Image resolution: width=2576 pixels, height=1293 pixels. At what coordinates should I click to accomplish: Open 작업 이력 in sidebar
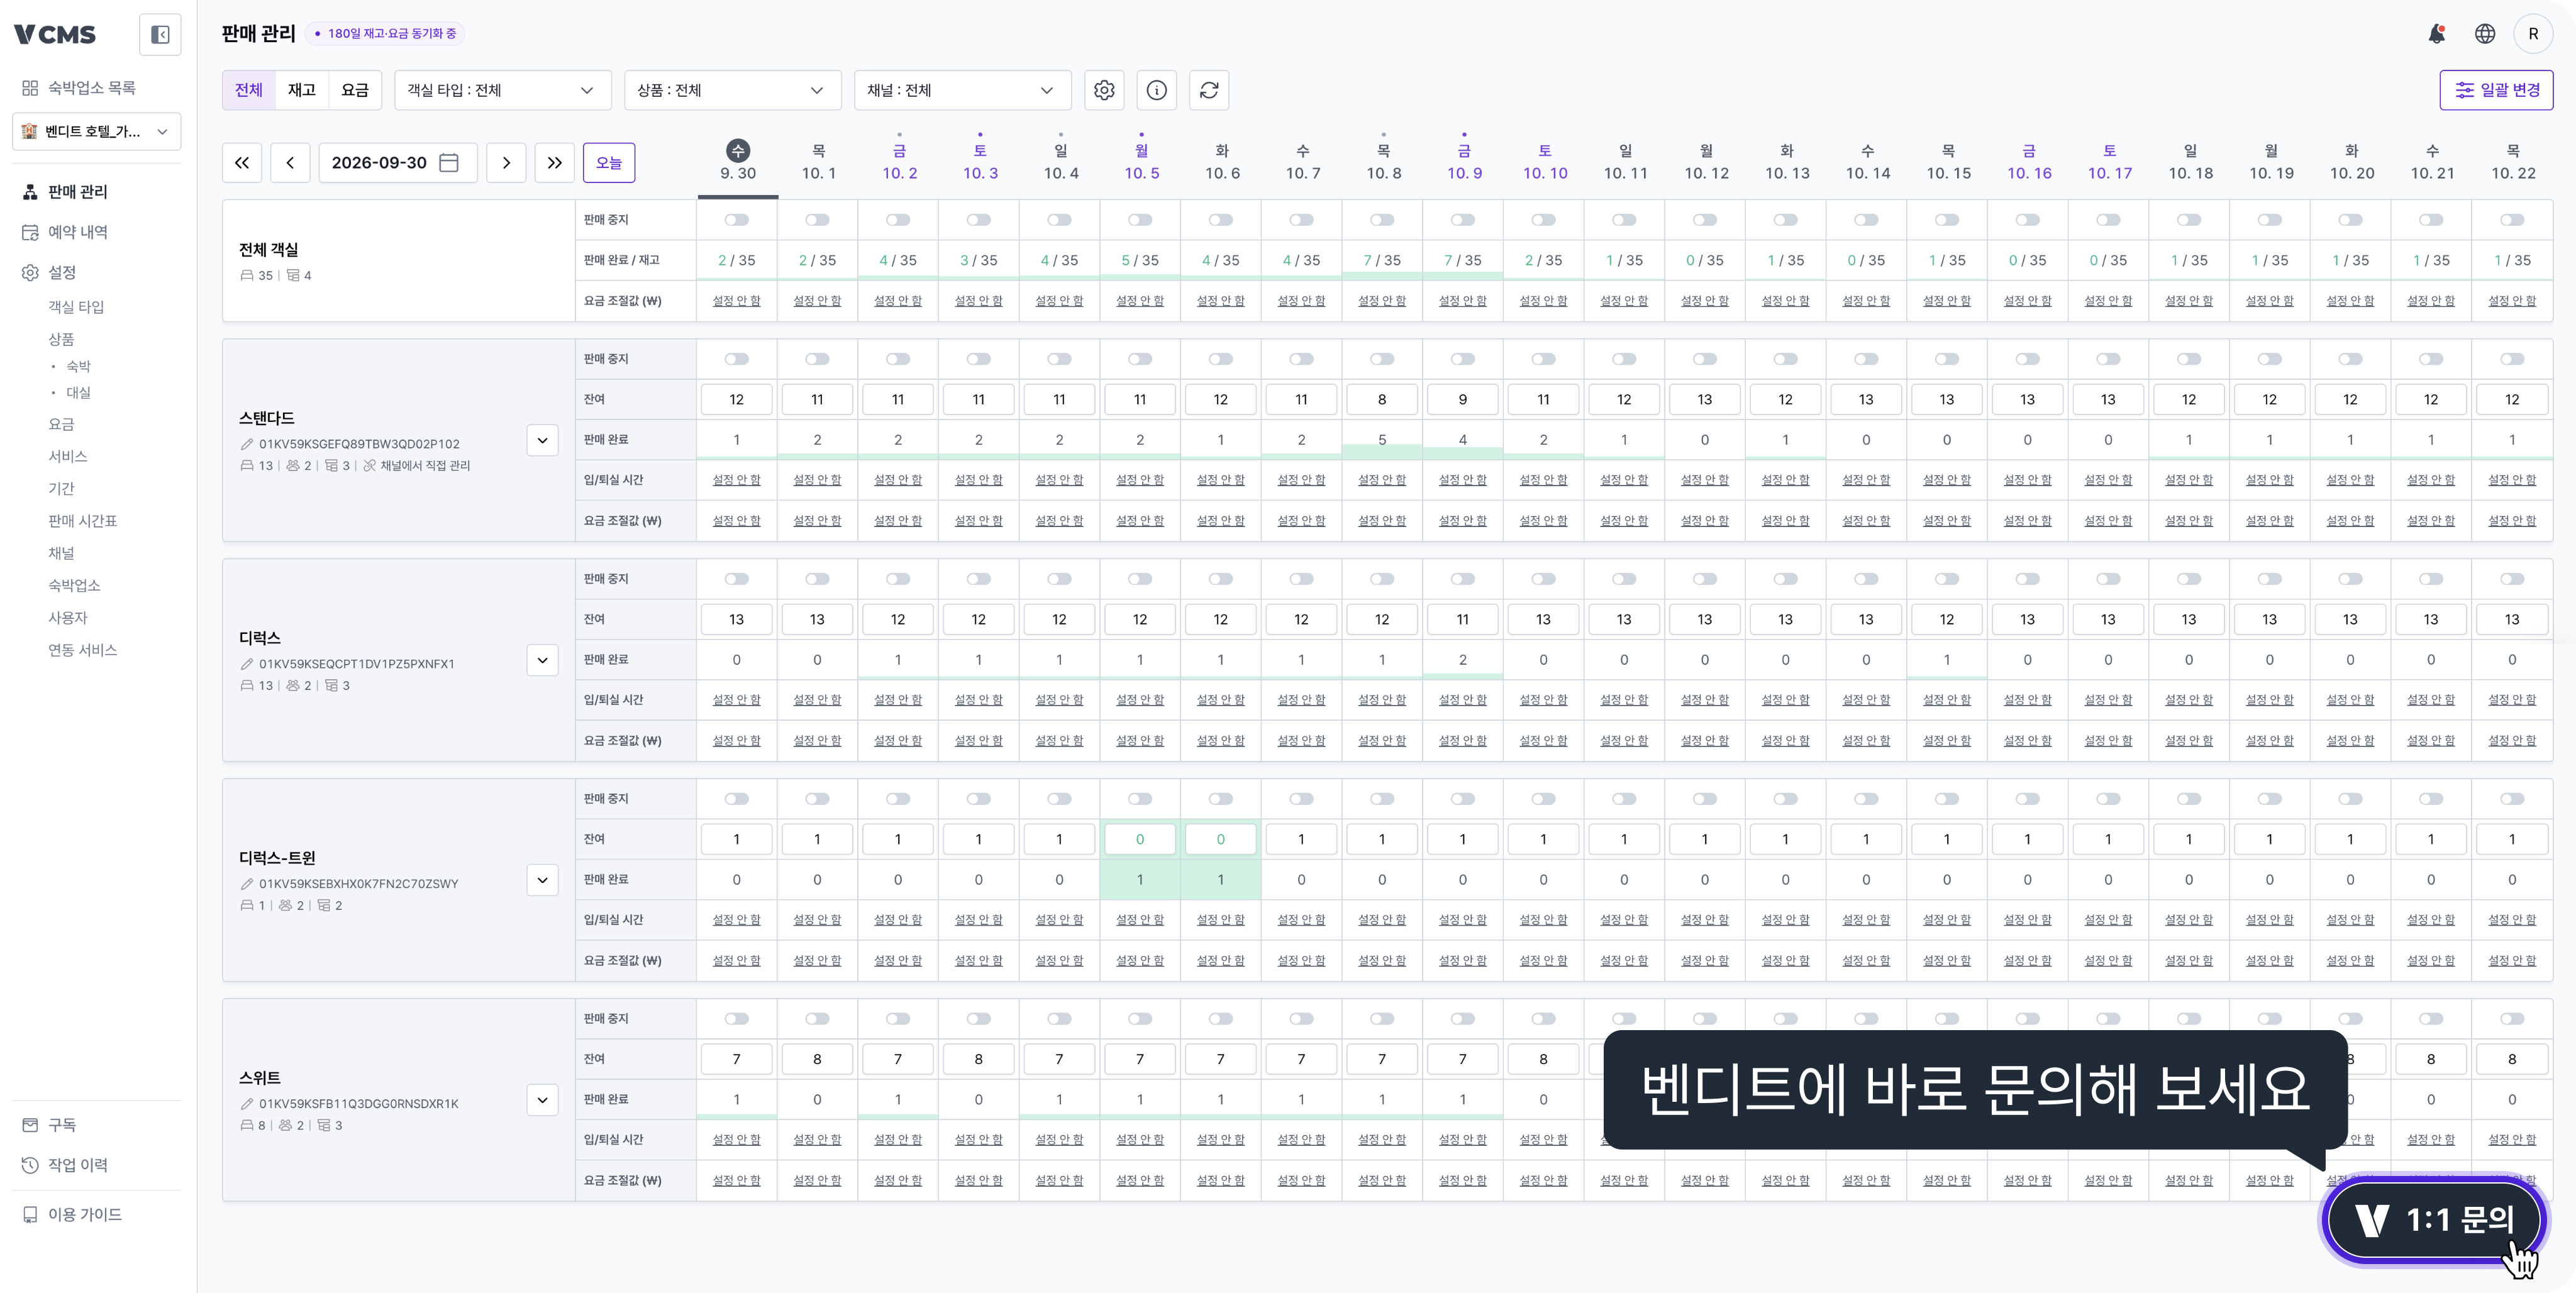point(78,1165)
